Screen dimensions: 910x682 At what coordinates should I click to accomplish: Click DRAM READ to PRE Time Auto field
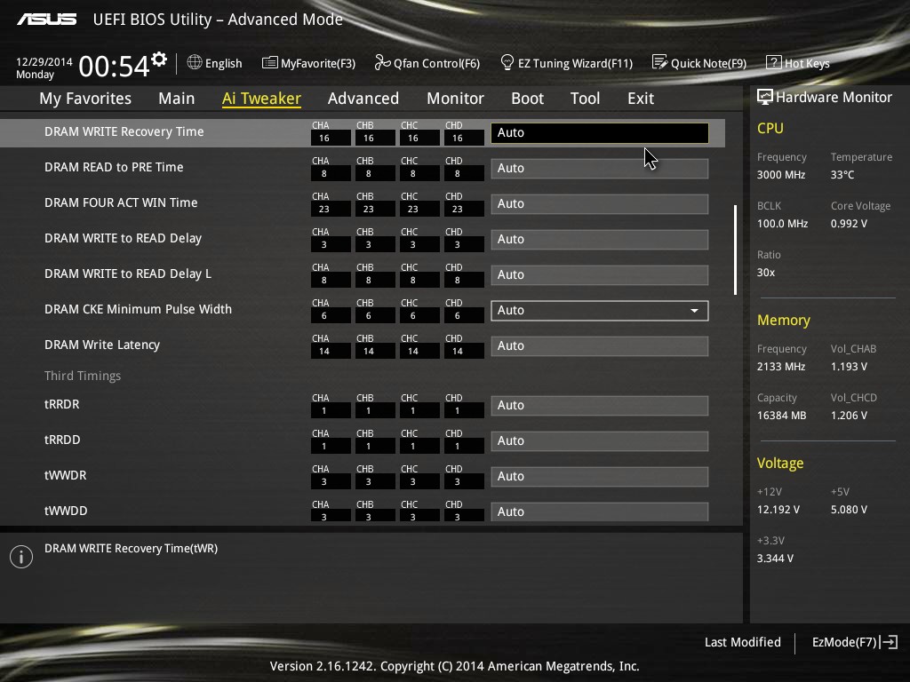pyautogui.click(x=600, y=168)
